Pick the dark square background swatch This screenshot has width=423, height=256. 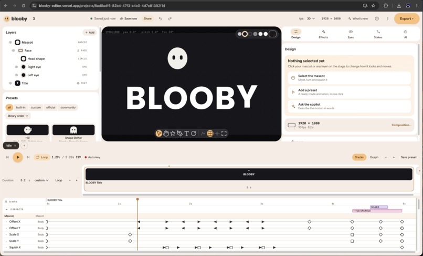pyautogui.click(x=272, y=34)
